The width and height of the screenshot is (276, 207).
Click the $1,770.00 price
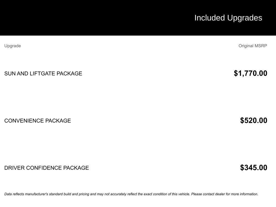250,73
